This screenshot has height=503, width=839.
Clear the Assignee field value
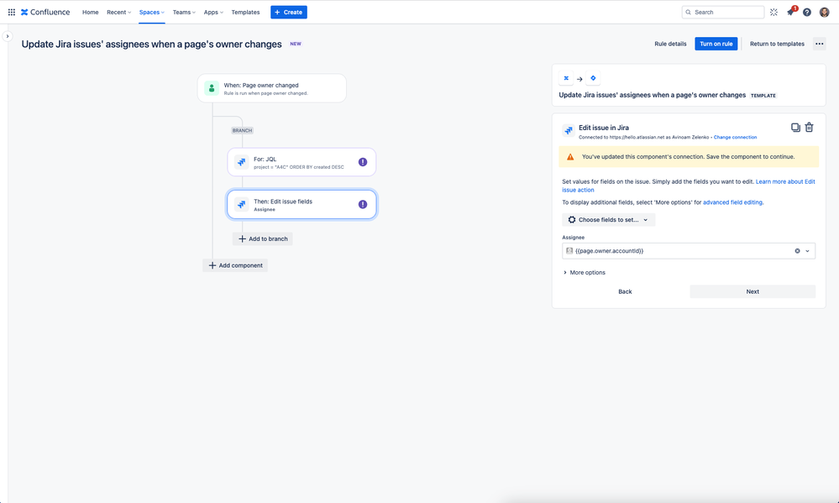click(797, 251)
